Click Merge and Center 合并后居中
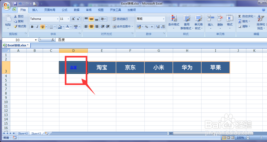The height and width of the screenshot is (142, 267). pos(121,26)
